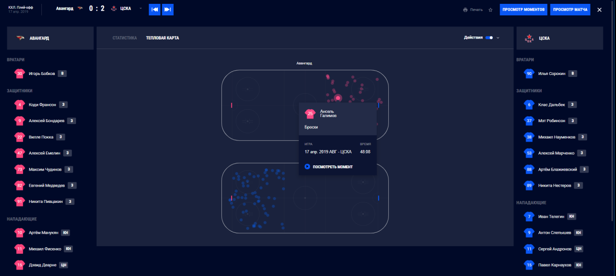
Task: Expand the chevron next to Действия switch
Action: click(498, 38)
